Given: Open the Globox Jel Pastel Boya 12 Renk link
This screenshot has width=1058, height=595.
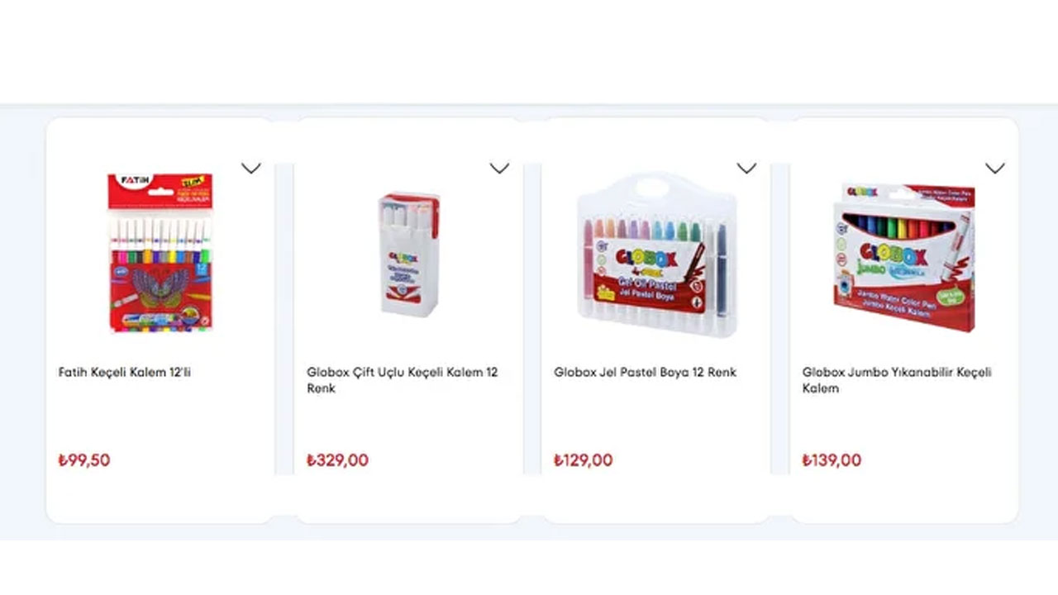Looking at the screenshot, I should 645,372.
